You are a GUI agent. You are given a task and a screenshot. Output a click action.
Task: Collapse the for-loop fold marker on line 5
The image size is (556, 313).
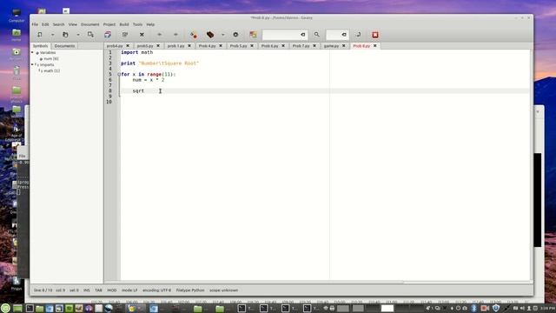[x=119, y=74]
